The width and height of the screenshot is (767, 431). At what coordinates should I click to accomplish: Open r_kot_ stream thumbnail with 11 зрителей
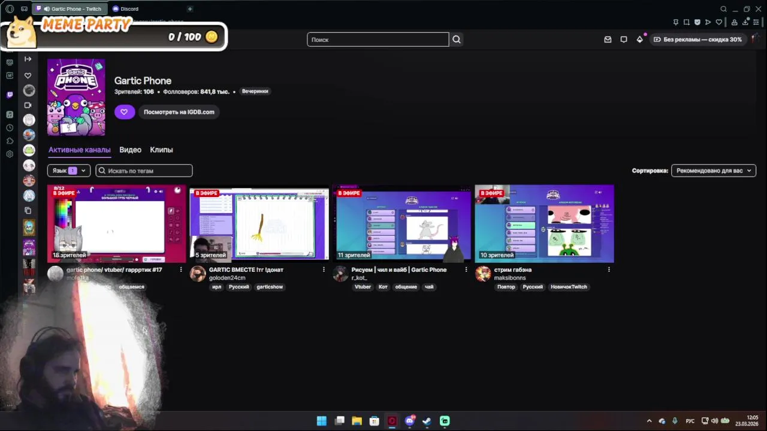(402, 224)
